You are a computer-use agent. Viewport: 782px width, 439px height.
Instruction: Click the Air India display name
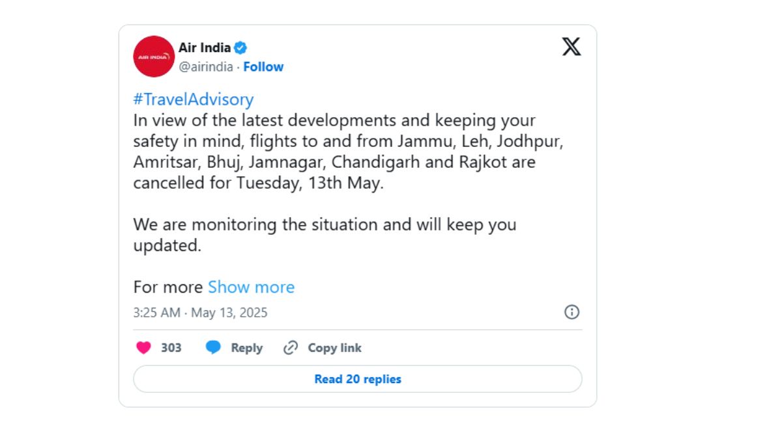[x=205, y=47]
